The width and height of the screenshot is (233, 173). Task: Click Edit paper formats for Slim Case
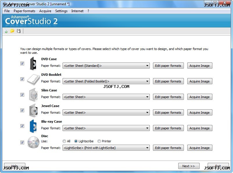(168, 97)
